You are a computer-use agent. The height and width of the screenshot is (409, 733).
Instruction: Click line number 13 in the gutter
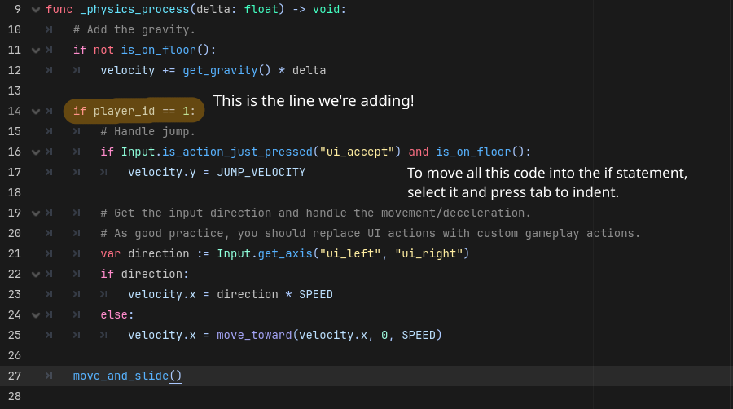(x=15, y=90)
